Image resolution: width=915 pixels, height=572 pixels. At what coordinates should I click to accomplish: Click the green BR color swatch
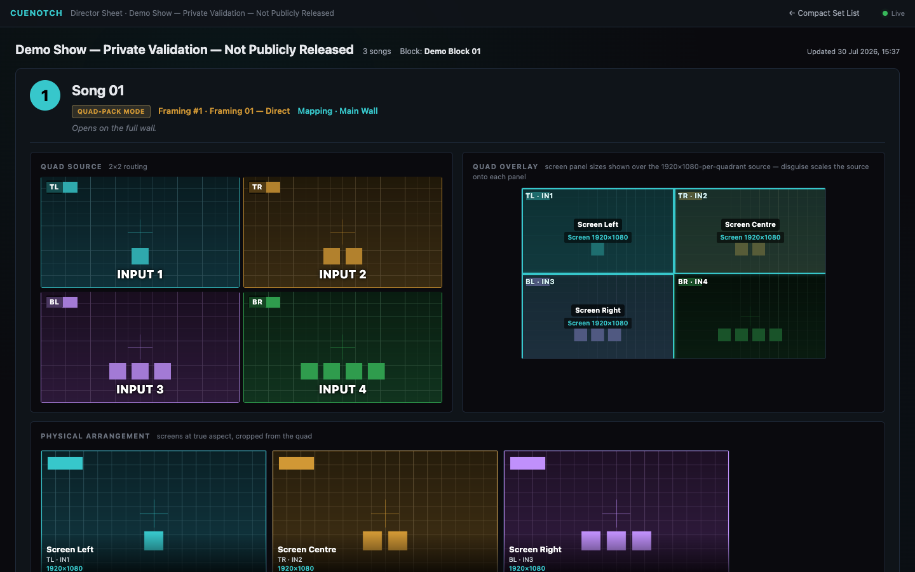pos(273,303)
